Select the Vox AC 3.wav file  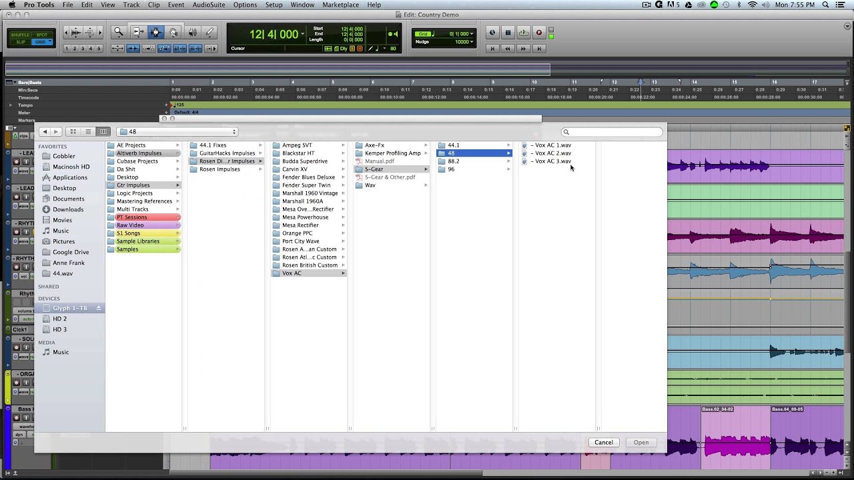(550, 161)
